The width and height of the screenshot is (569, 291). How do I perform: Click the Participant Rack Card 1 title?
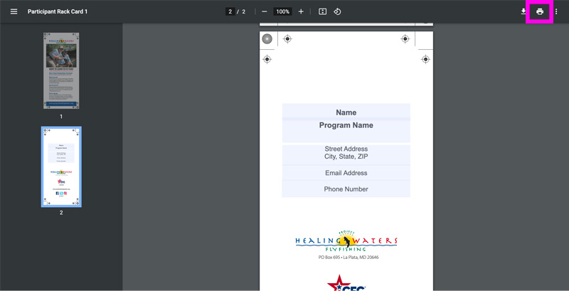tap(58, 11)
